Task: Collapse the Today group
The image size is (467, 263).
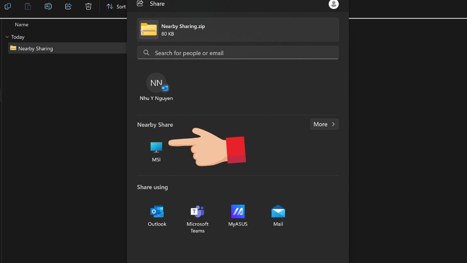Action: (7, 37)
